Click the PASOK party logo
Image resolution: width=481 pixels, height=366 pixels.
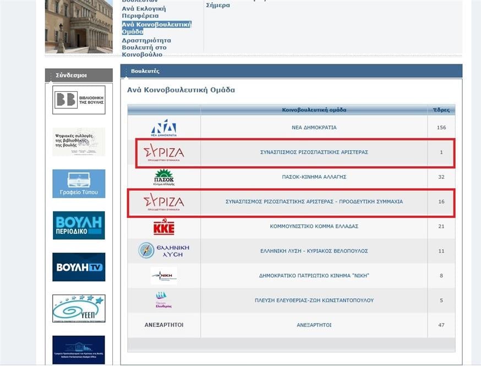[x=164, y=177]
